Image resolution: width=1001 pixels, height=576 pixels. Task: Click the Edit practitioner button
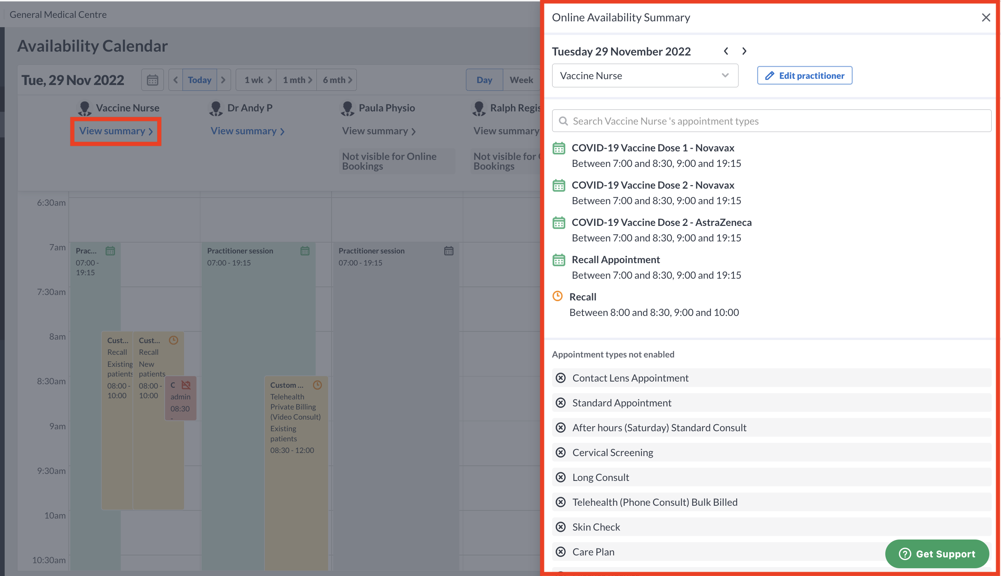tap(805, 75)
